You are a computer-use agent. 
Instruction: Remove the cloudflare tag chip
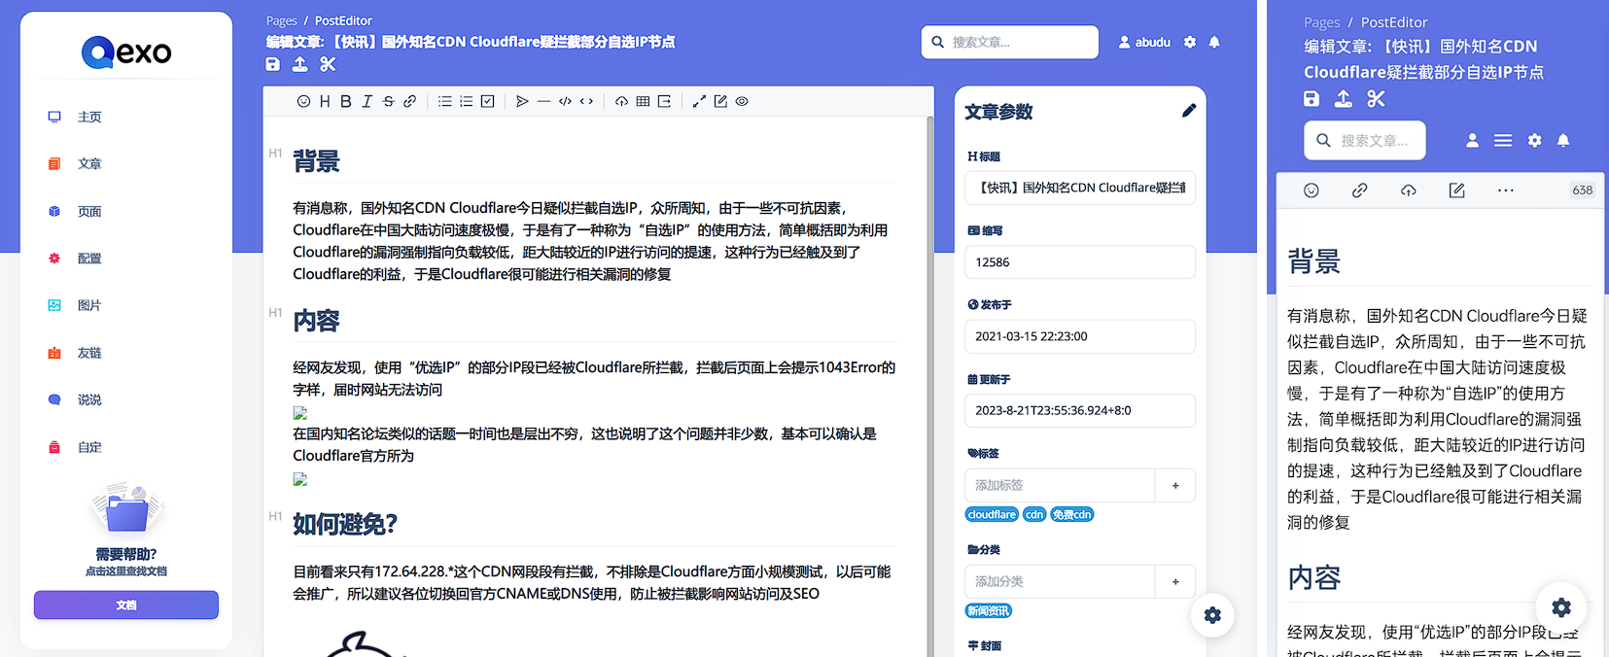tap(992, 515)
